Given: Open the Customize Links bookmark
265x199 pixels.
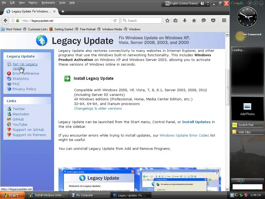Looking at the screenshot, I should [x=35, y=29].
